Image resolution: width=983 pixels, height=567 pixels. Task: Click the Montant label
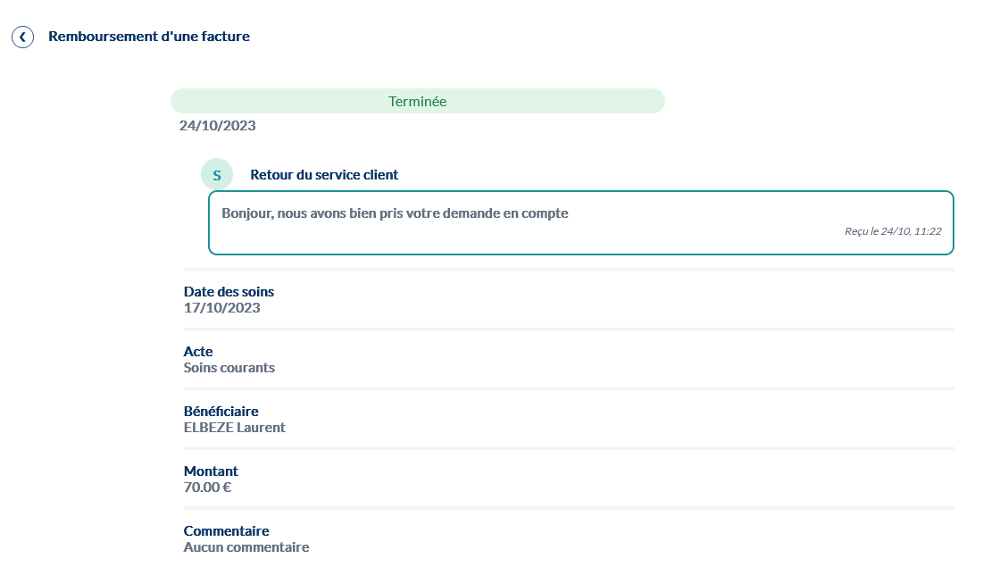point(211,471)
